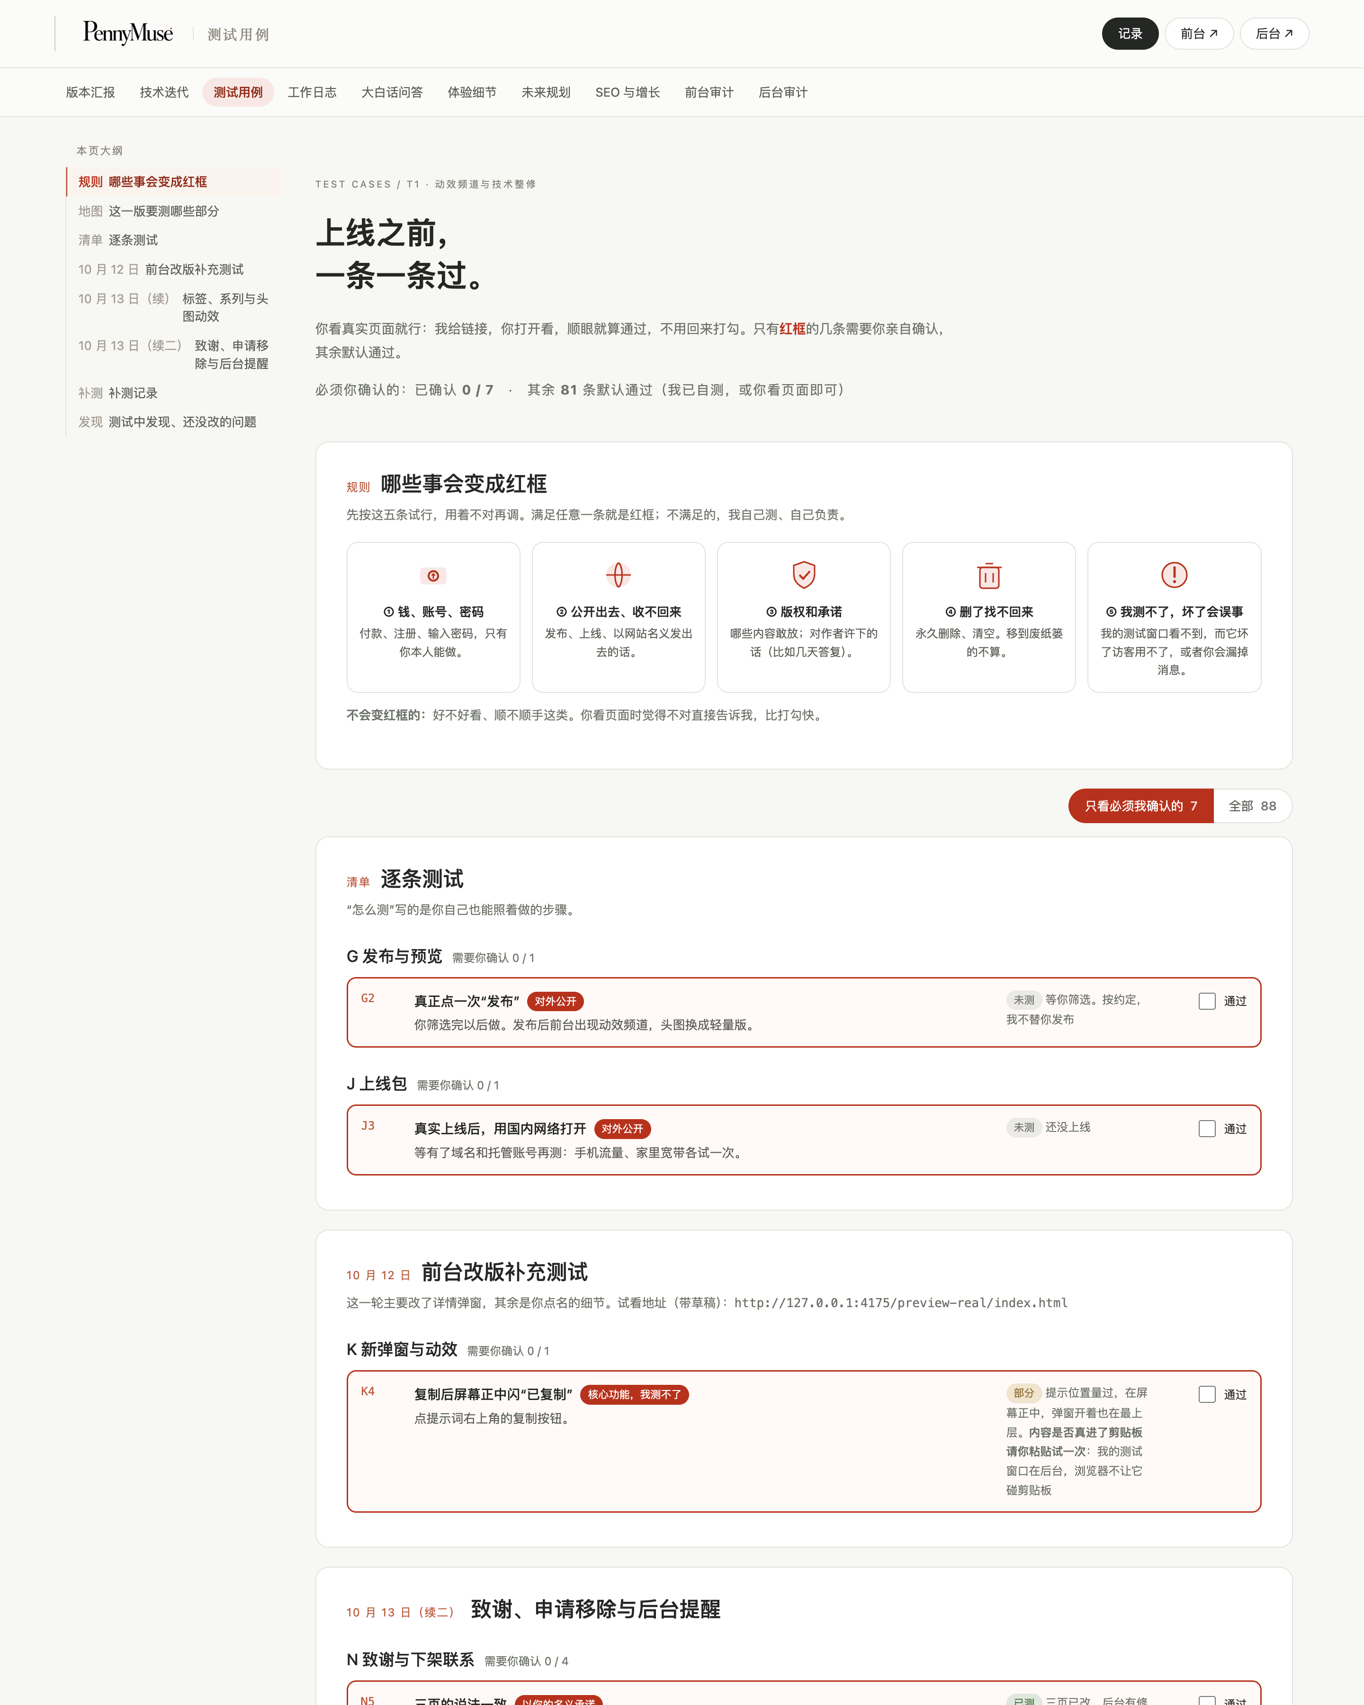This screenshot has height=1705, width=1364.
Task: Switch filter to 全部 88
Action: point(1253,806)
